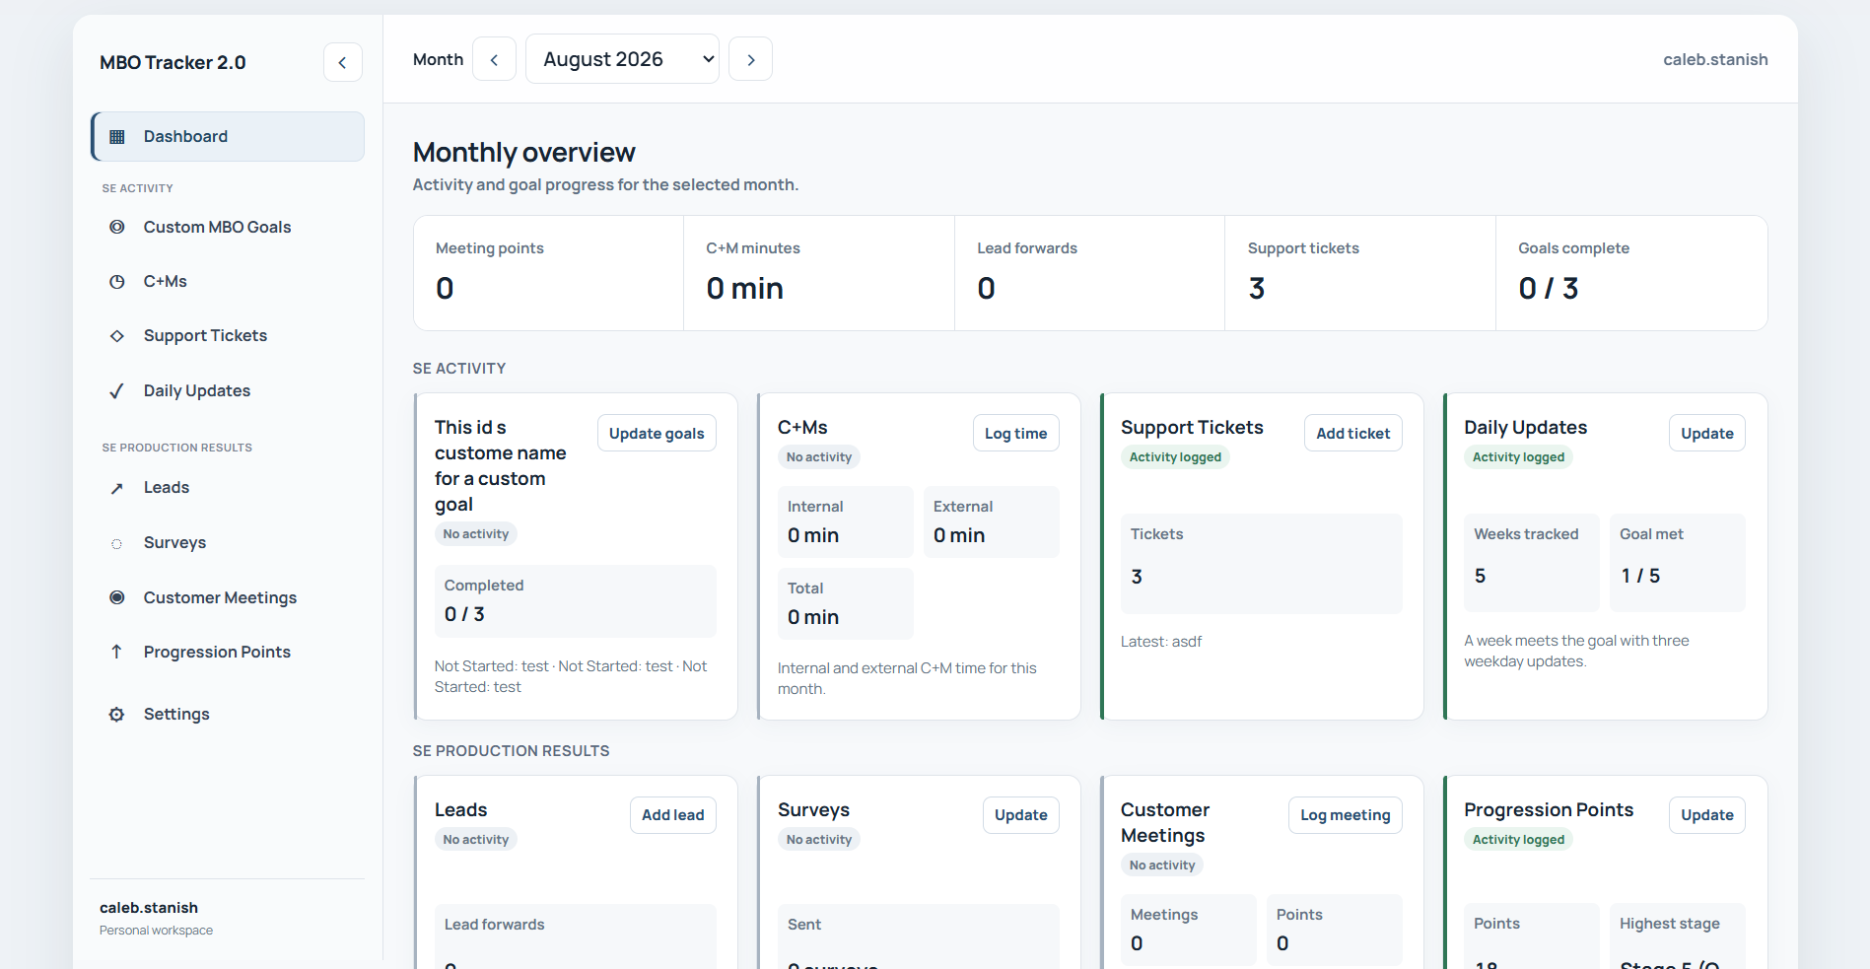Image resolution: width=1870 pixels, height=969 pixels.
Task: Click the Custom MBO Goals target icon
Action: (117, 227)
